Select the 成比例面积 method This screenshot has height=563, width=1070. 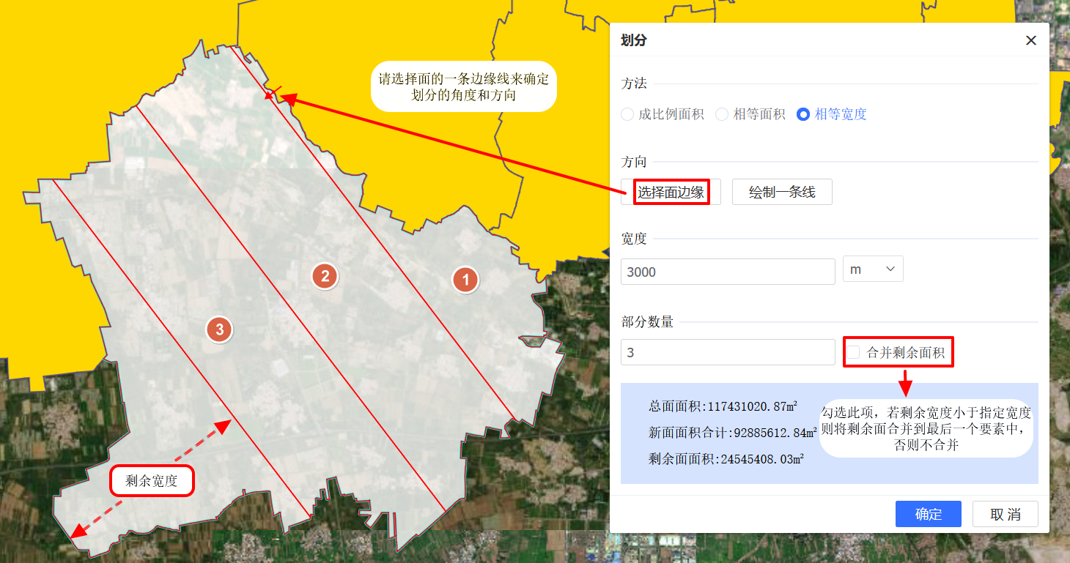627,114
